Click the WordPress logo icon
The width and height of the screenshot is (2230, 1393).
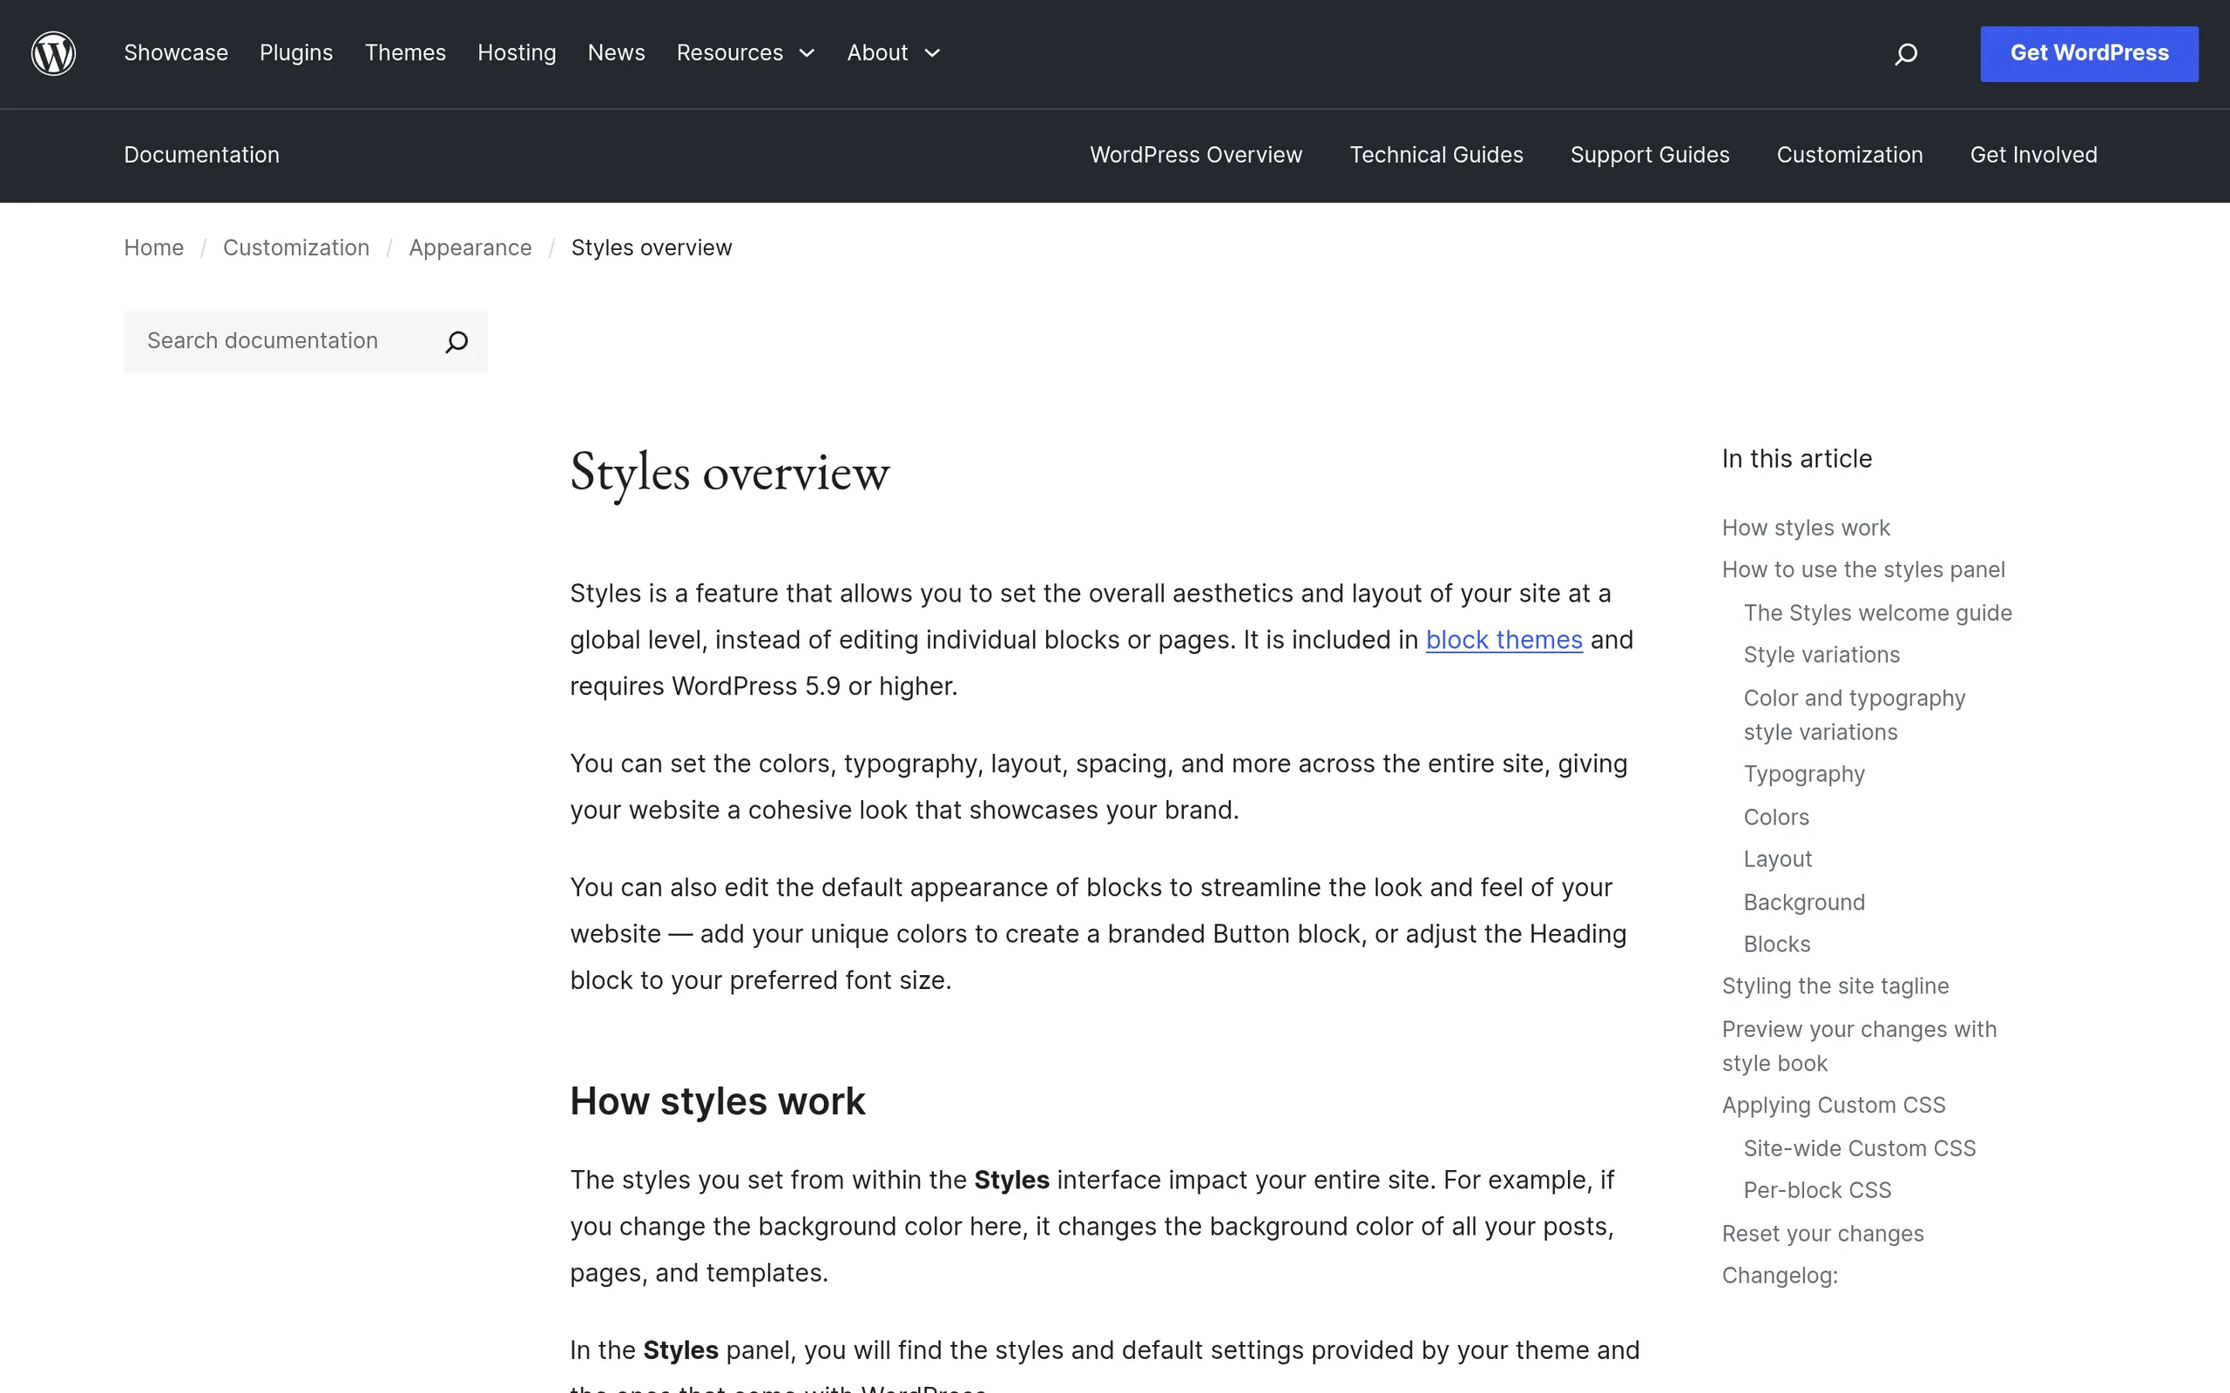coord(53,53)
